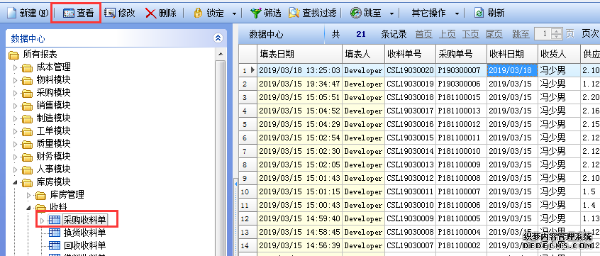Go to 下页 next page link

471,34
